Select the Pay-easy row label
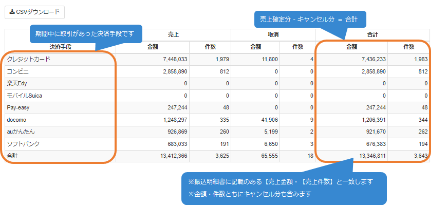The height and width of the screenshot is (205, 447). coord(18,108)
